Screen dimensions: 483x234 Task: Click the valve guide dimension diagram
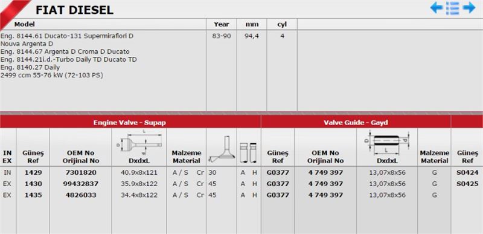[387, 143]
